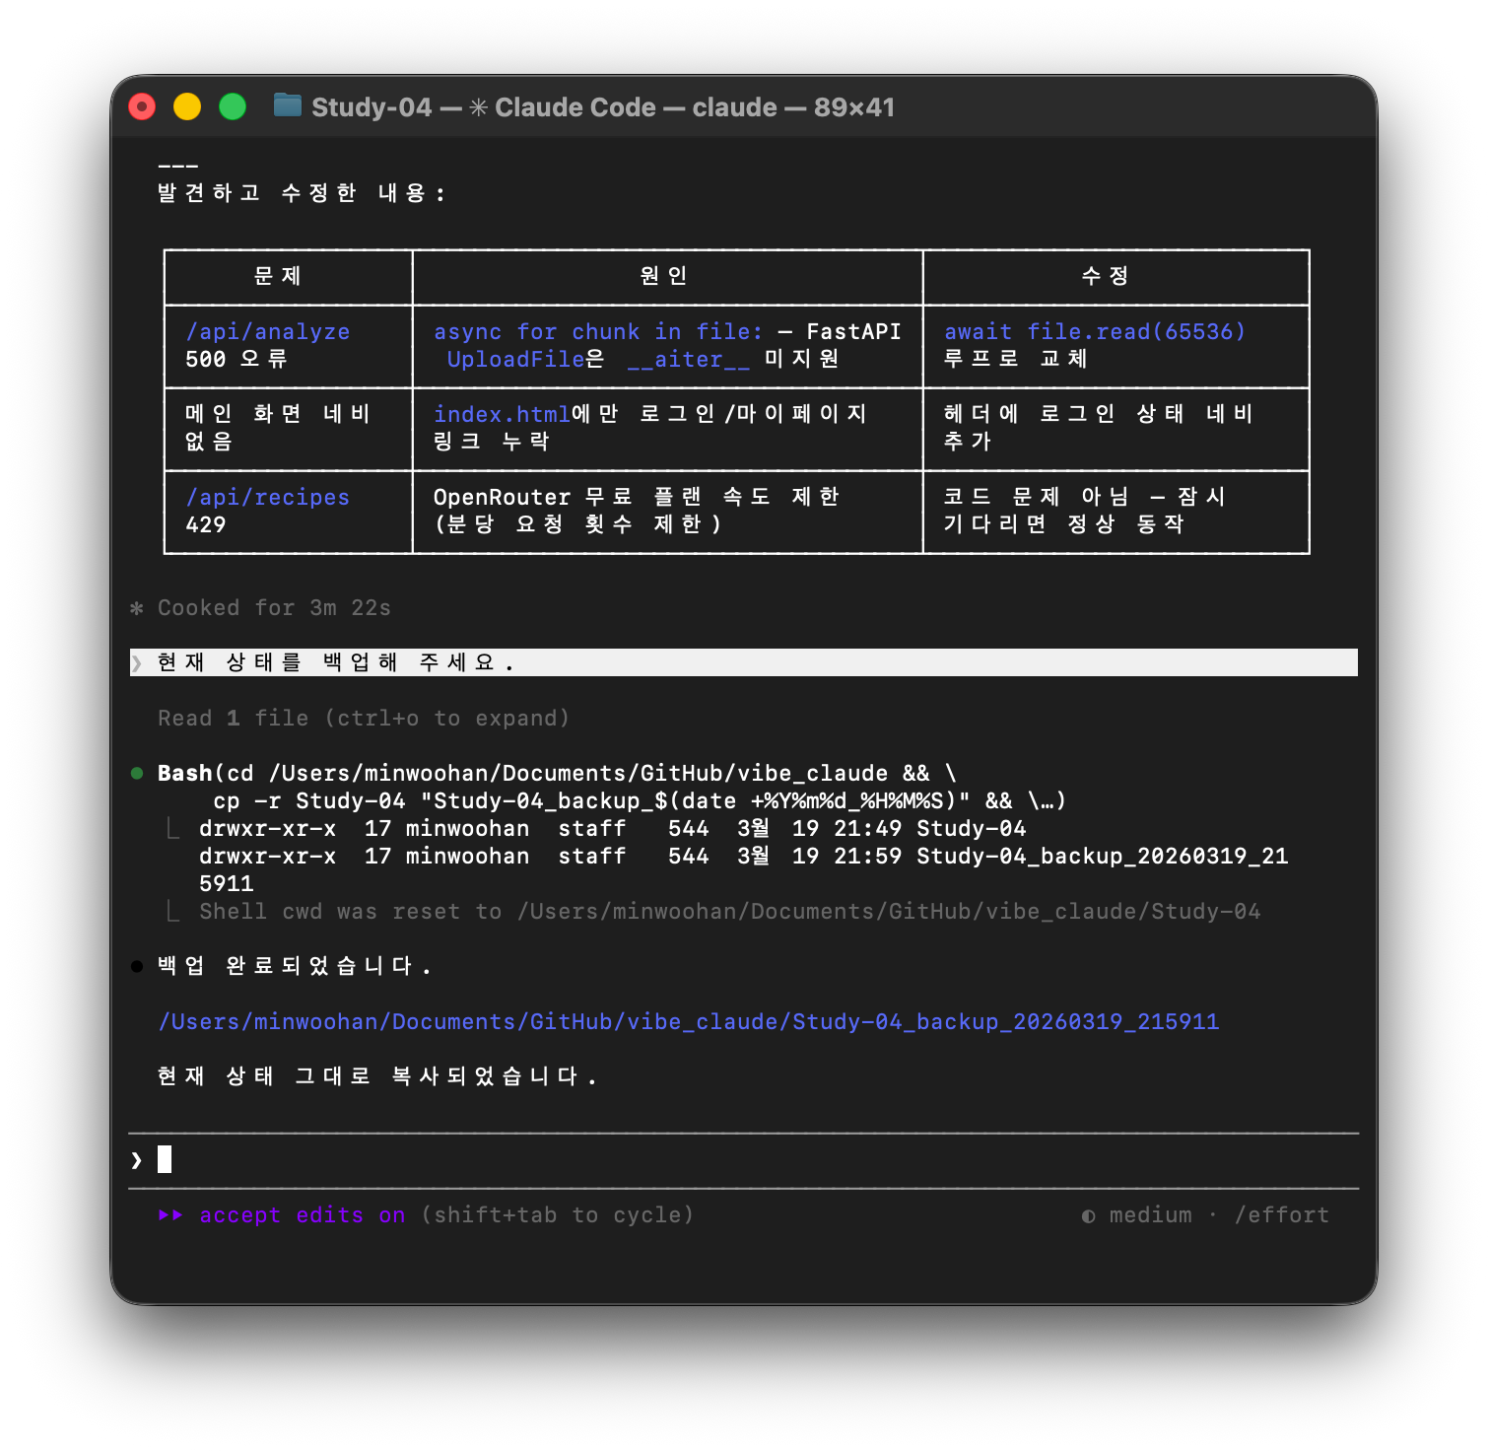This screenshot has height=1451, width=1488.
Task: Click the 'index.html' text in the table
Action: (503, 415)
